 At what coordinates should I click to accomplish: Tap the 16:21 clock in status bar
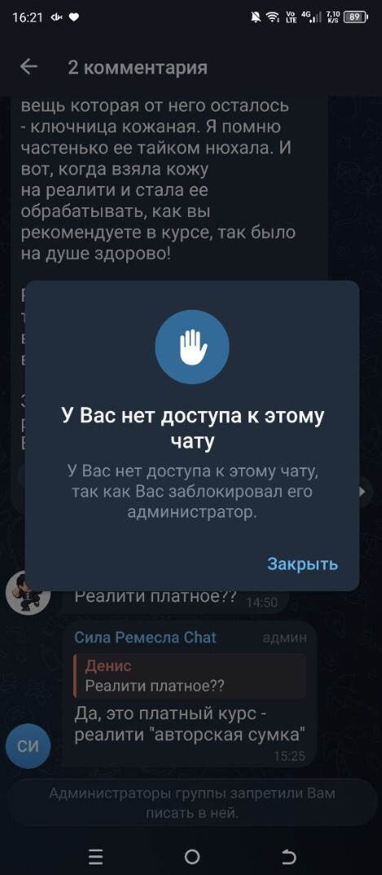coord(28,17)
